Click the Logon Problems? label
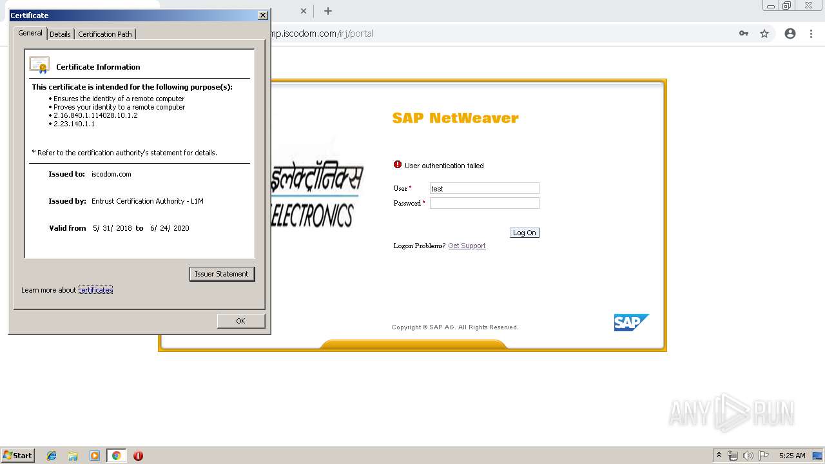825x464 pixels. click(420, 246)
